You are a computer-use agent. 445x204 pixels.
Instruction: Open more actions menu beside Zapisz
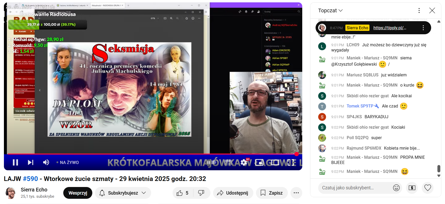coord(296,193)
